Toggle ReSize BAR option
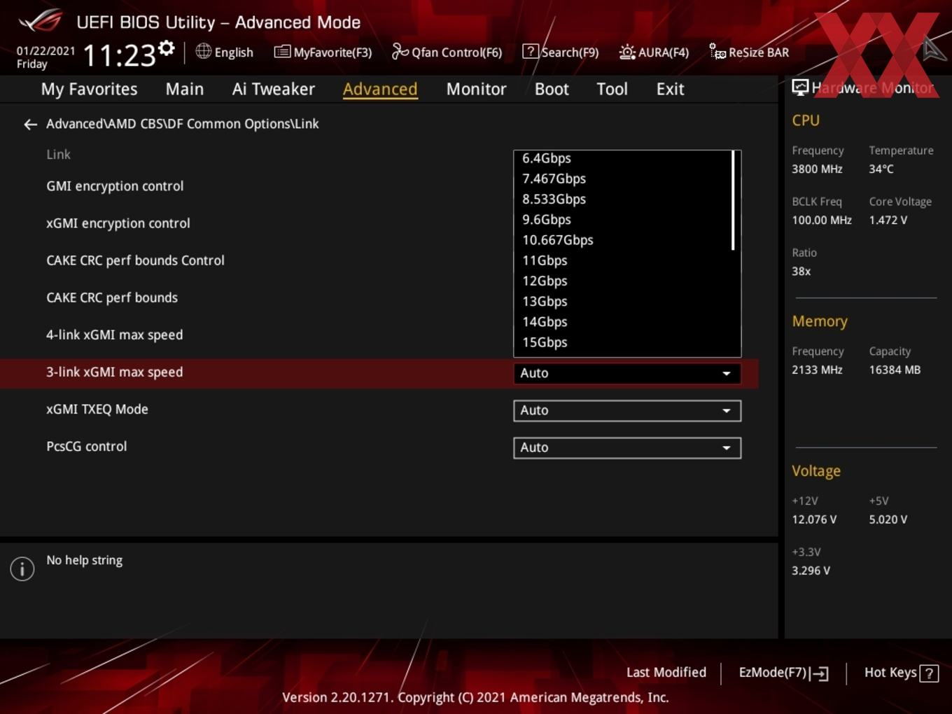The image size is (952, 714). 749,52
